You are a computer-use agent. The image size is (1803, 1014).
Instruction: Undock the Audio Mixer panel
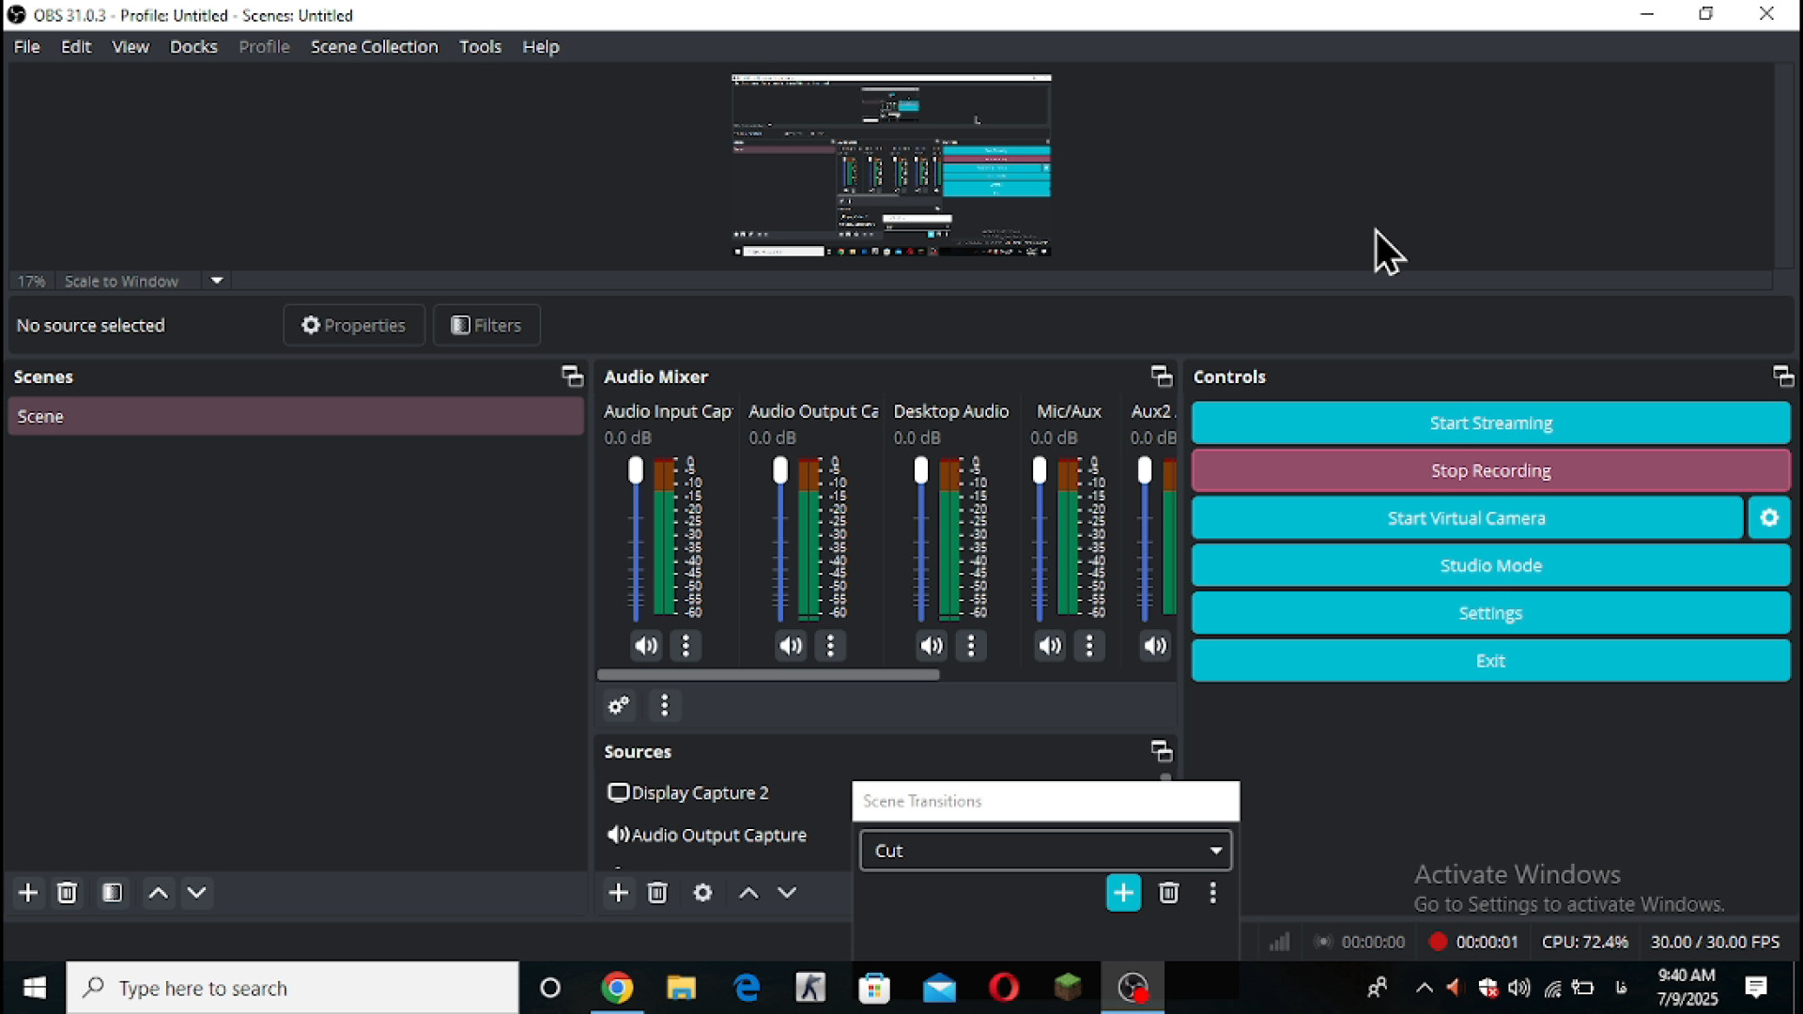coord(1162,376)
